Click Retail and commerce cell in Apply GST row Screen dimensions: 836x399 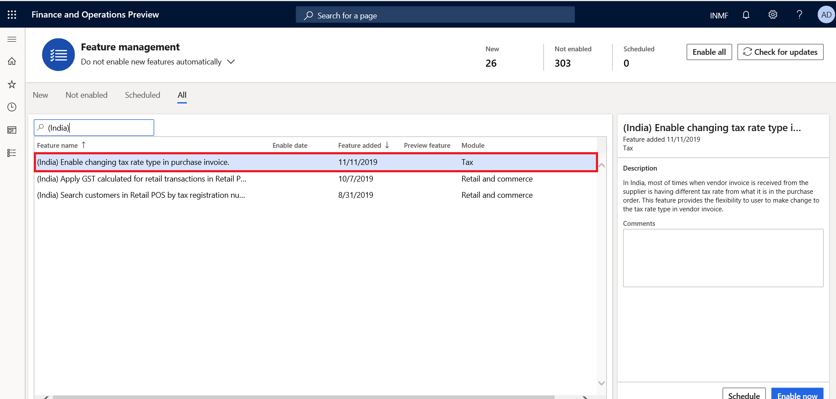click(497, 179)
